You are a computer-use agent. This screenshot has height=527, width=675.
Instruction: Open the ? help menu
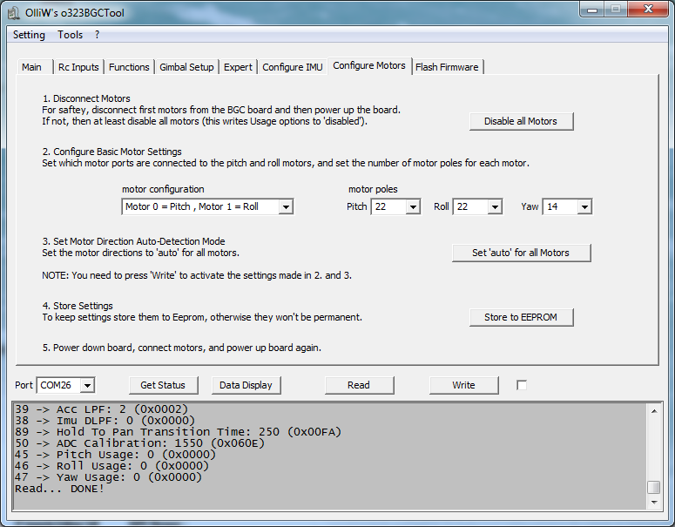click(98, 35)
